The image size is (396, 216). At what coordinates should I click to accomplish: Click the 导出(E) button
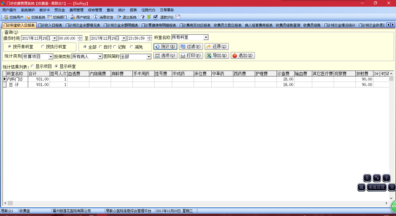pos(217,55)
